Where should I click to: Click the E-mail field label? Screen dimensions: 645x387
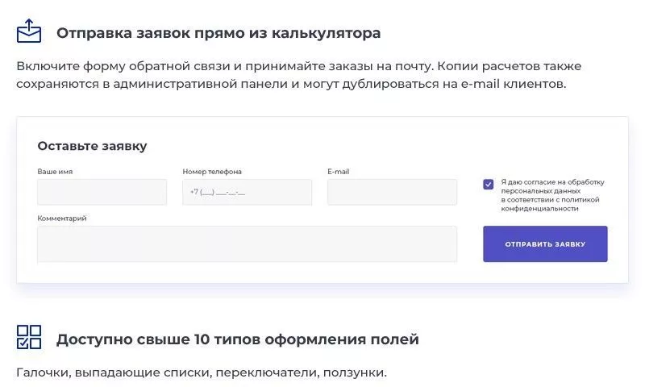click(x=338, y=172)
